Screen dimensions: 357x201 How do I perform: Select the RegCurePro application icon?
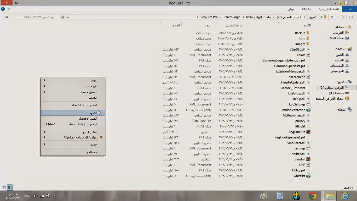(308, 132)
